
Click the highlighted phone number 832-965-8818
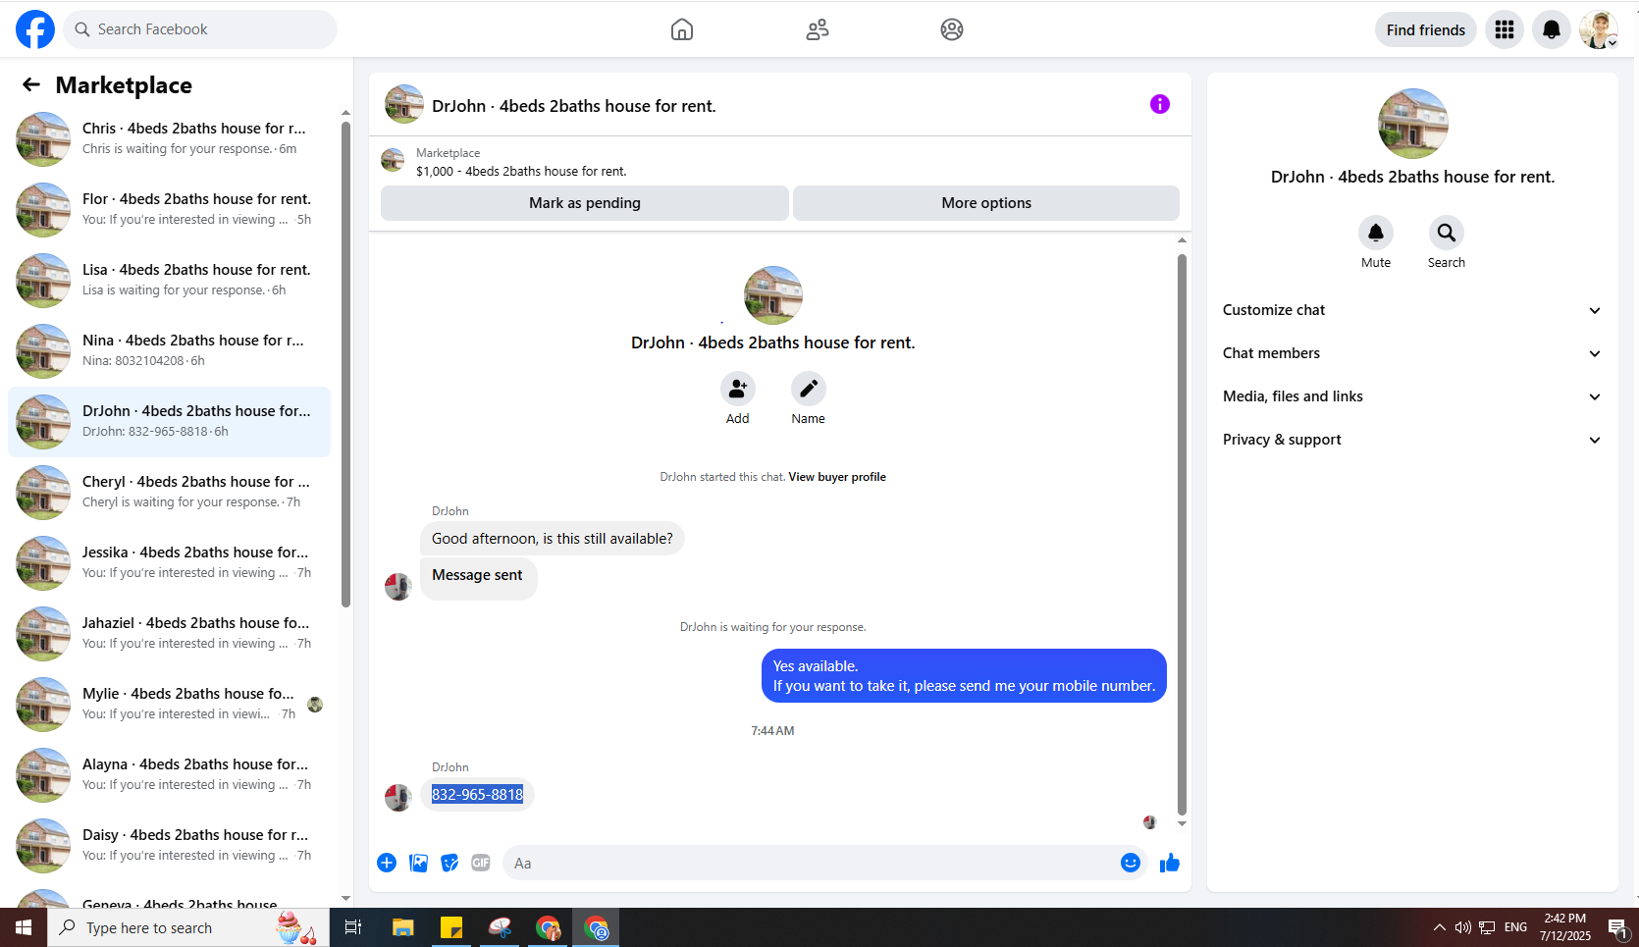pyautogui.click(x=477, y=794)
